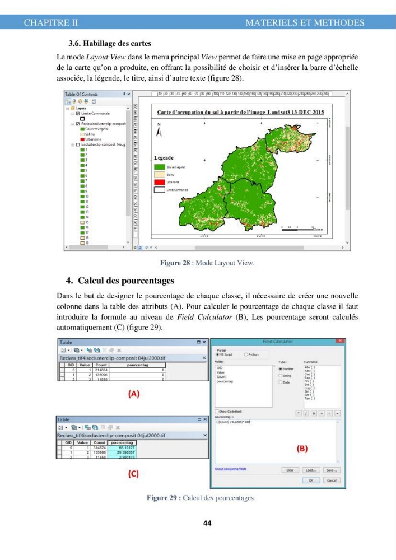This screenshot has width=396, height=560.
Task: Enable the Show Codeblock checkbox
Action: click(216, 412)
